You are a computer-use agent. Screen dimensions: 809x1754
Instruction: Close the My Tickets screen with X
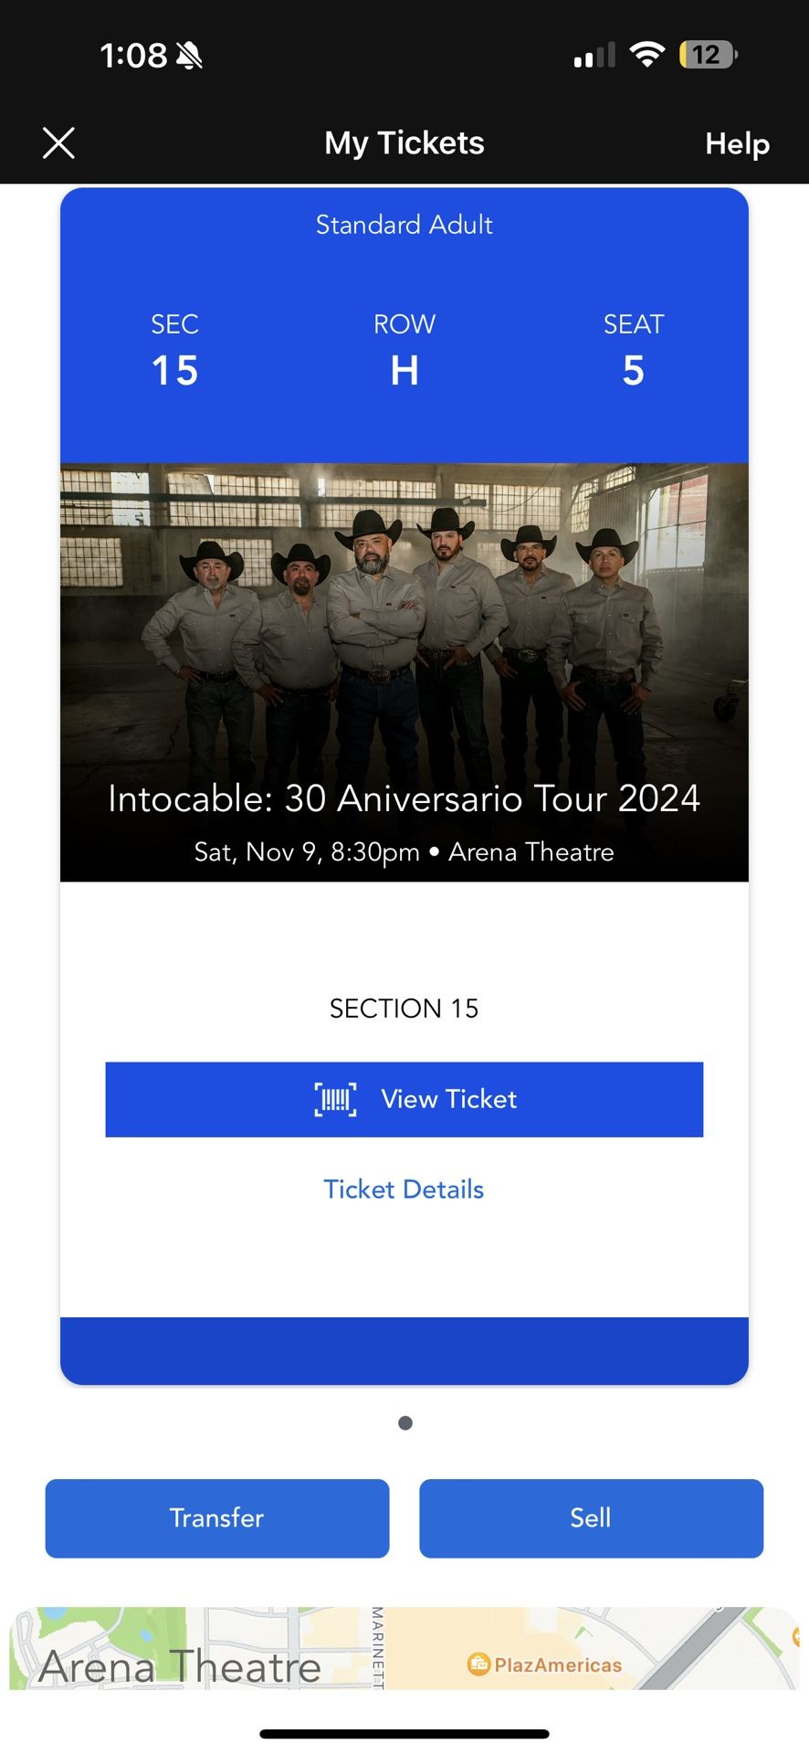(58, 143)
